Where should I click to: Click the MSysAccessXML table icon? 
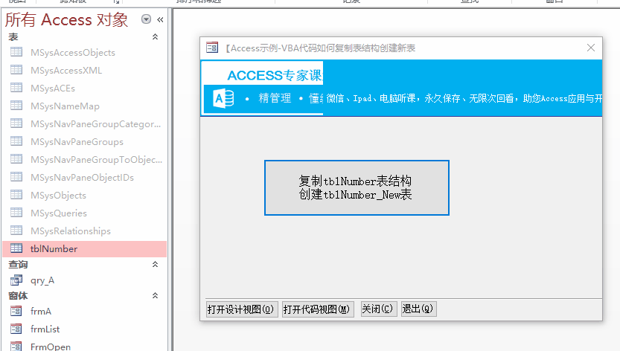16,70
